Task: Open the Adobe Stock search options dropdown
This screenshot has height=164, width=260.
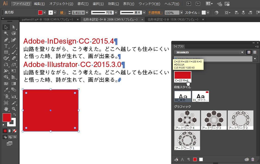Action: coord(255,59)
